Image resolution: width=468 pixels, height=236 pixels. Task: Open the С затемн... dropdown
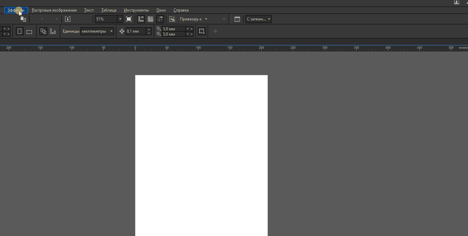pyautogui.click(x=259, y=19)
